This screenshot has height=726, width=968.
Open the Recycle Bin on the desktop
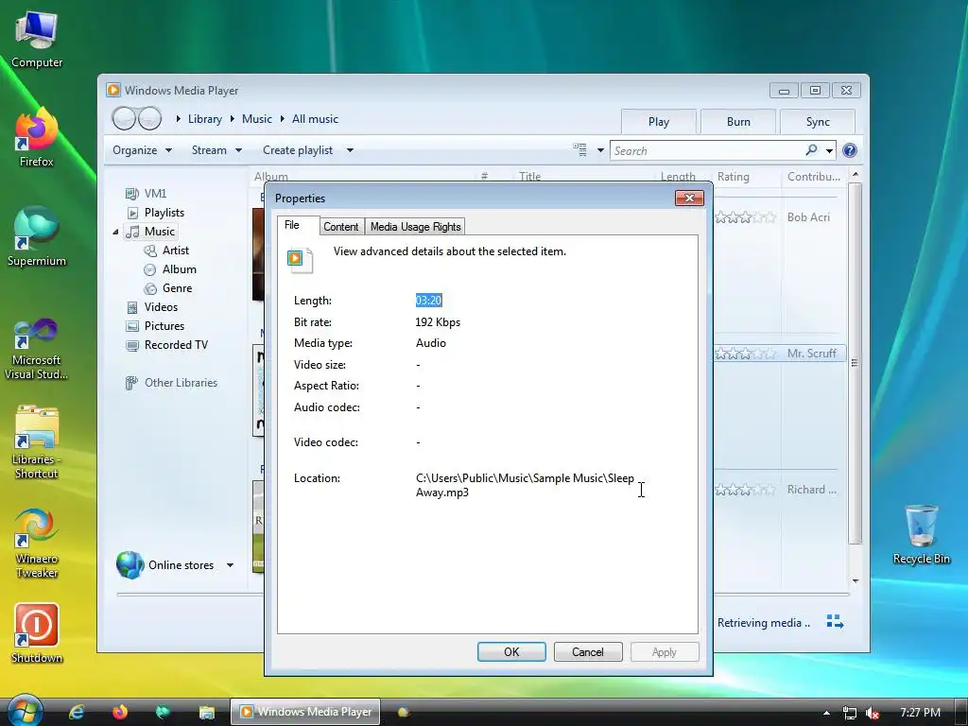coord(921,534)
